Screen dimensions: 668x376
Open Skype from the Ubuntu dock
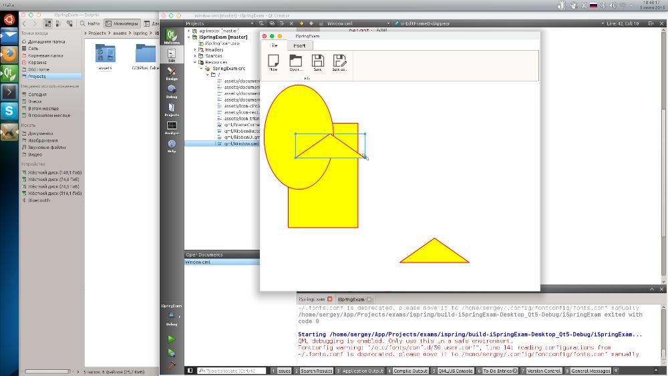pyautogui.click(x=9, y=111)
